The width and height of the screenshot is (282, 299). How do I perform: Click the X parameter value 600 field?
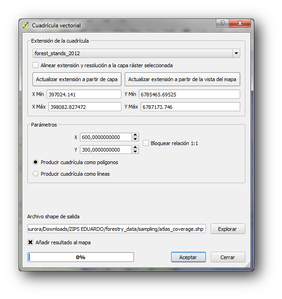tap(106, 137)
